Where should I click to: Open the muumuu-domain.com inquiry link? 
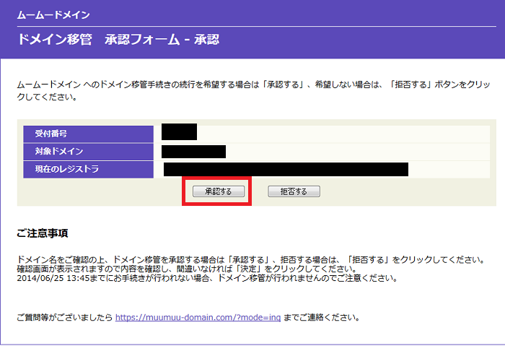[197, 317]
